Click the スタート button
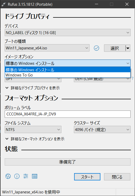Image resolution: width=135 pixels, height=196 pixels. pyautogui.click(x=87, y=177)
